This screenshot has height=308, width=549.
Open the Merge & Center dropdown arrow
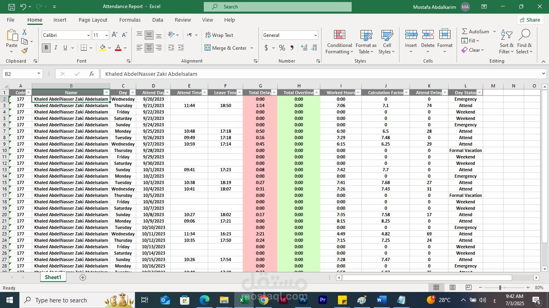pyautogui.click(x=252, y=48)
